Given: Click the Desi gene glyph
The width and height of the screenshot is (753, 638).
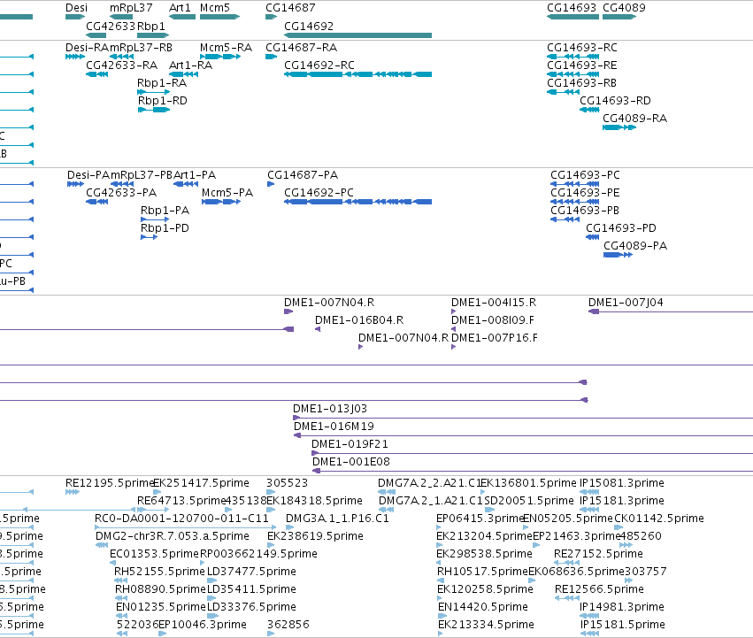Looking at the screenshot, I should coord(75,17).
